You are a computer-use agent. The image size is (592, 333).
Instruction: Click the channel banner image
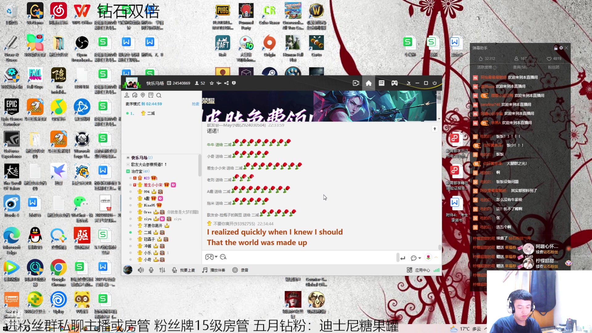click(319, 106)
